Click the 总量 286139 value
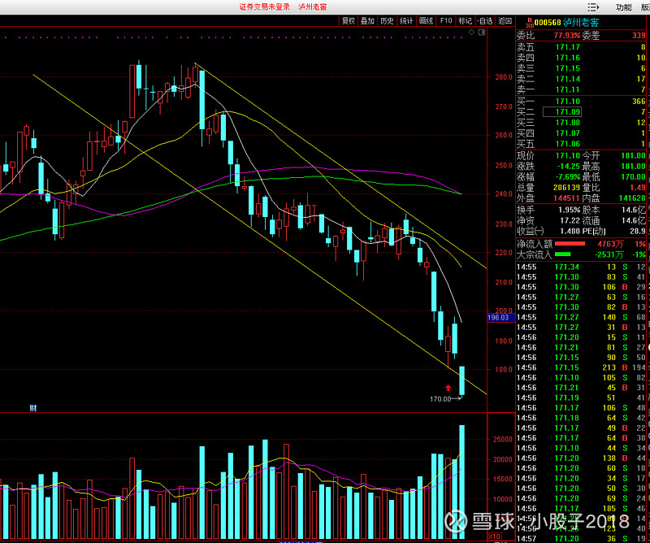This screenshot has height=543, width=650. pyautogui.click(x=566, y=188)
